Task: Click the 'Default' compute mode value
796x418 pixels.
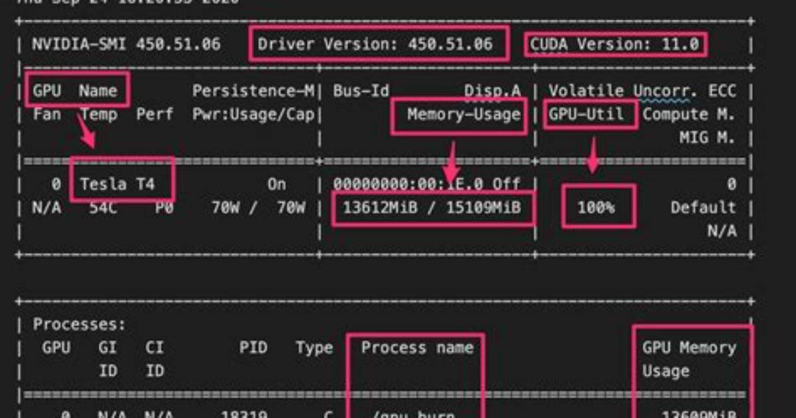Action: coord(703,207)
